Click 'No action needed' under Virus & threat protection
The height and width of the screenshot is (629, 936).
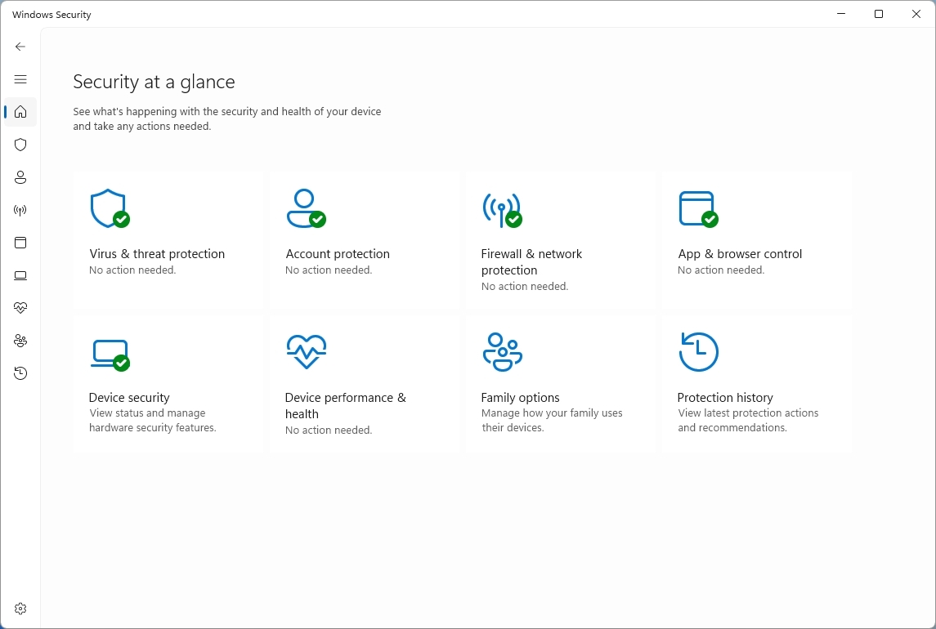(132, 270)
